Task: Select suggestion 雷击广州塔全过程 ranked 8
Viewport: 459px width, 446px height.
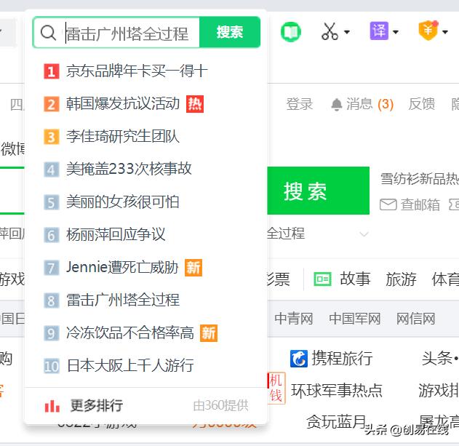Action: pos(123,300)
